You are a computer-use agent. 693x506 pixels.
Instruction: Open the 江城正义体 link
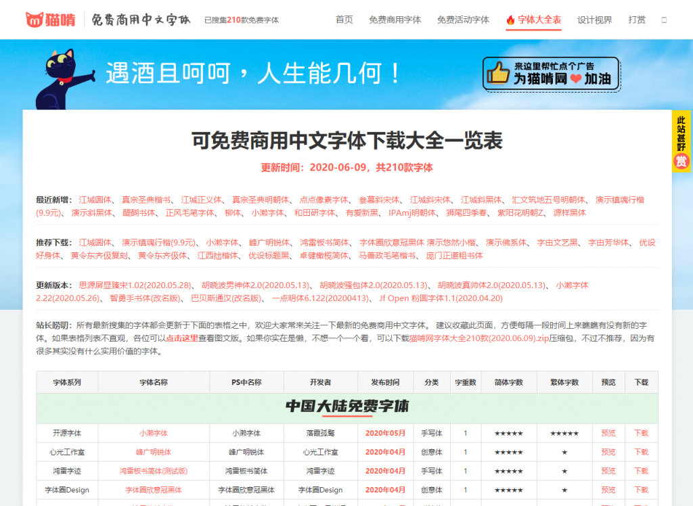[x=201, y=200]
